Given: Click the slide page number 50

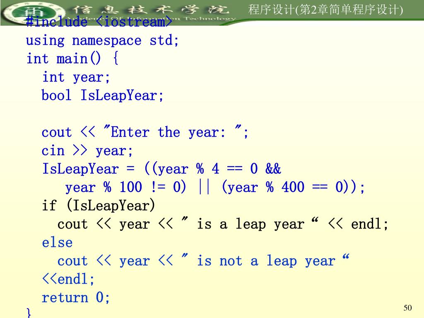Looking at the screenshot, I should point(407,308).
